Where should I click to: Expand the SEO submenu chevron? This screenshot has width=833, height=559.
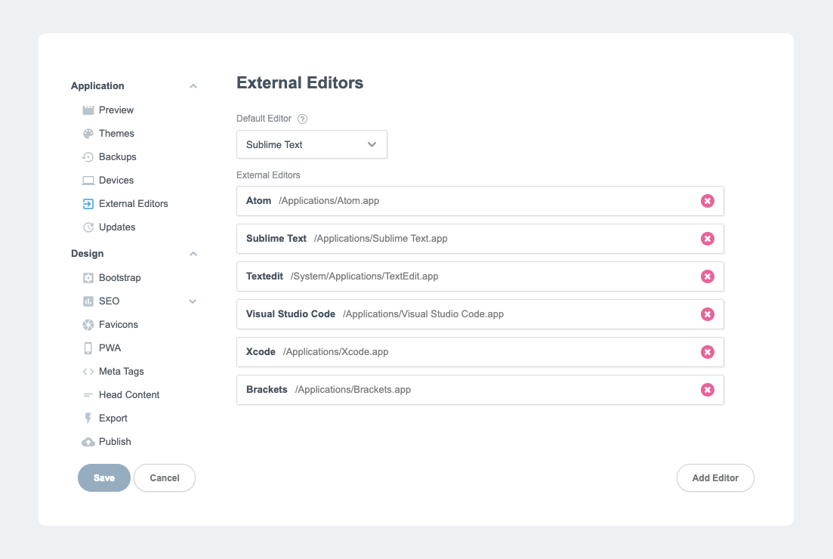(x=193, y=301)
